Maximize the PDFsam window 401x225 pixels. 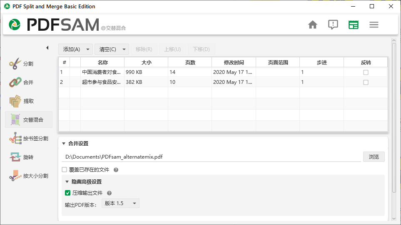pyautogui.click(x=372, y=6)
